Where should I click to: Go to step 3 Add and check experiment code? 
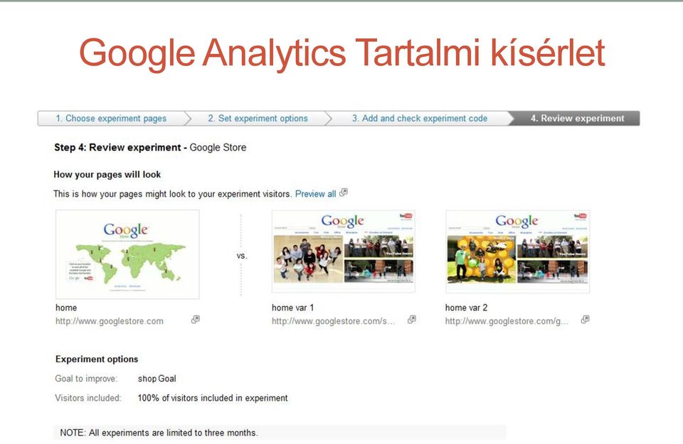coord(420,119)
